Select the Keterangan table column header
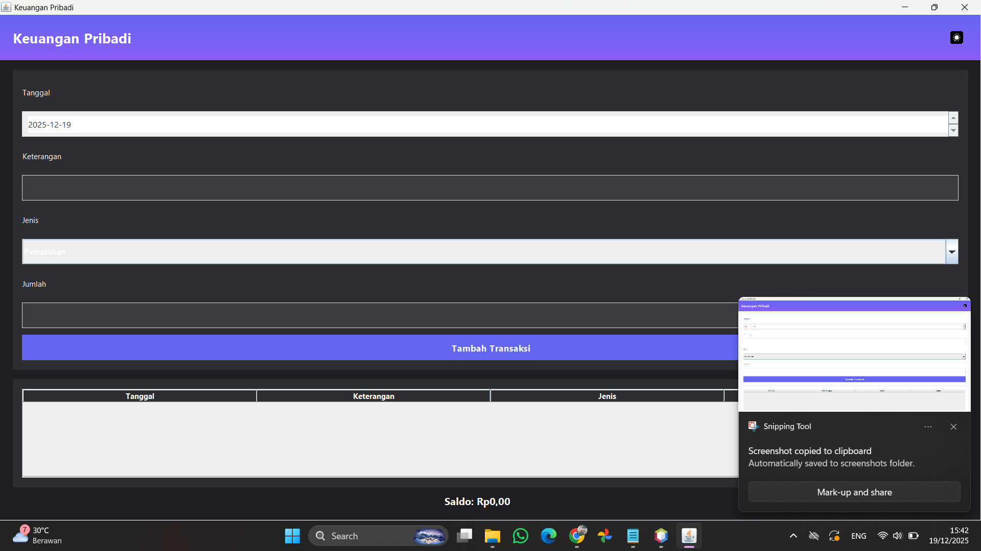The width and height of the screenshot is (981, 551). (373, 396)
